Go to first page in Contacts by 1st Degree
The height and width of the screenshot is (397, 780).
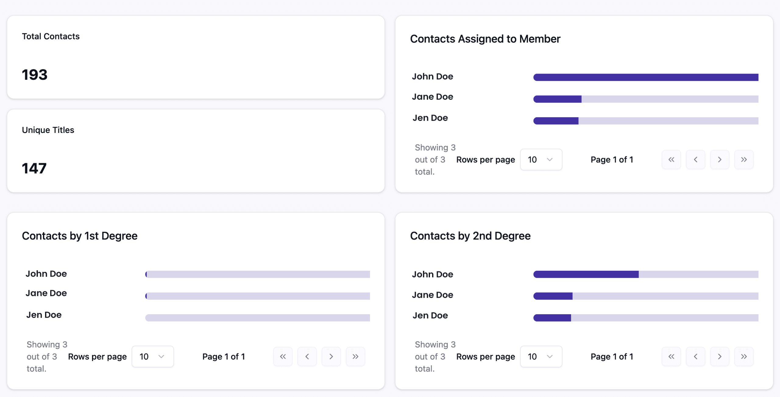point(283,356)
